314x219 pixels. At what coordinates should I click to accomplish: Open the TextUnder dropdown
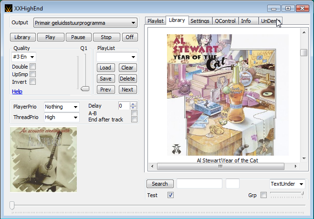(x=287, y=184)
